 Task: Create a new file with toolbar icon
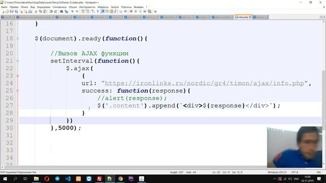coord(3,11)
